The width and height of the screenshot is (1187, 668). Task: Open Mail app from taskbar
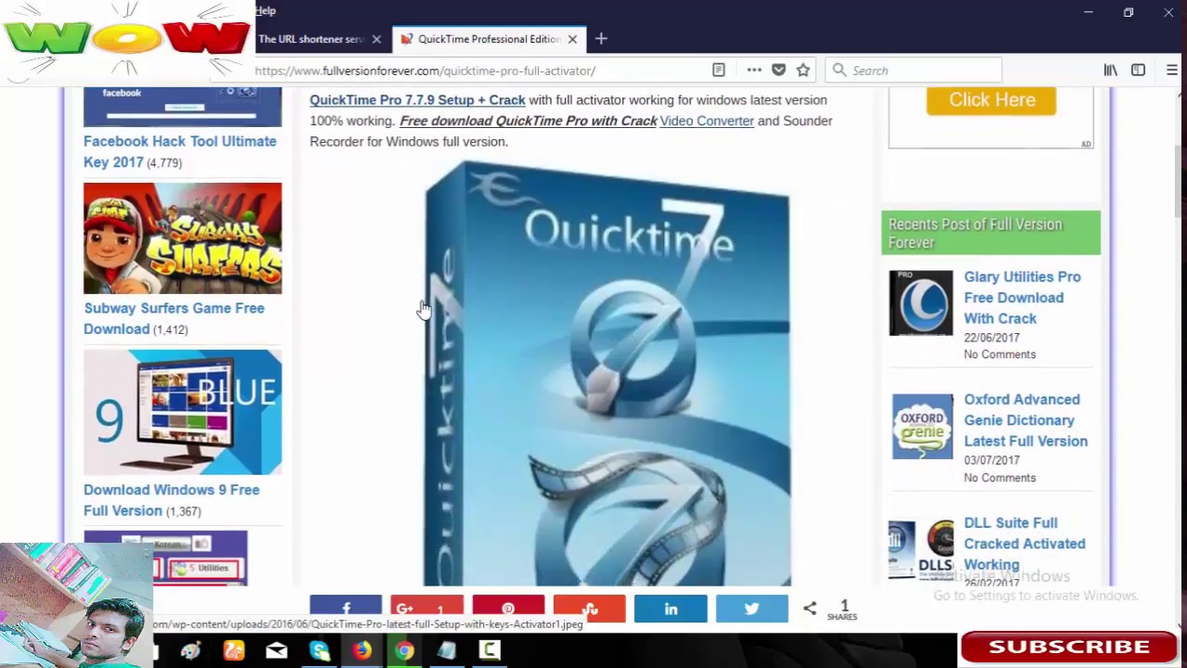pyautogui.click(x=276, y=651)
